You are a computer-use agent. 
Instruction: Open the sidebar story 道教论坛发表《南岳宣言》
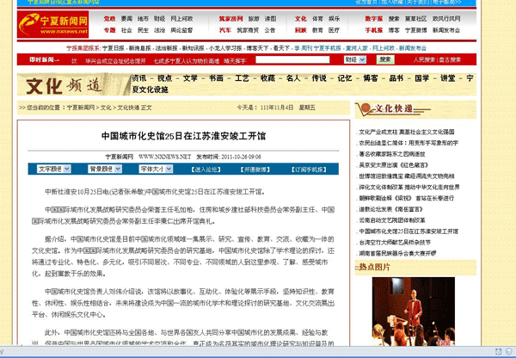(x=391, y=209)
